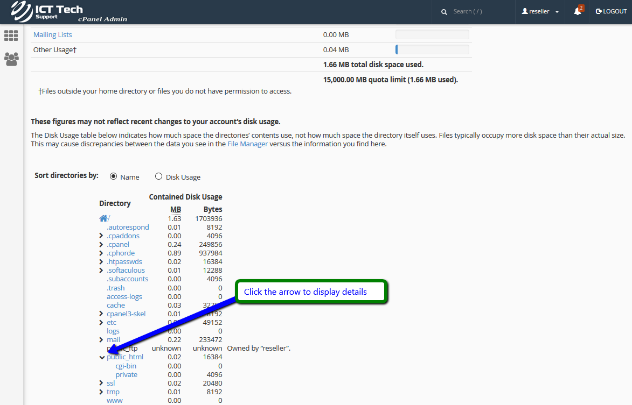
Task: Open the reseller user dropdown
Action: tap(540, 11)
